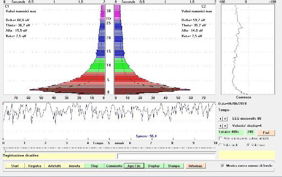Decrease Velocita' display with left arrow
This screenshot has height=177, width=282.
point(220,126)
